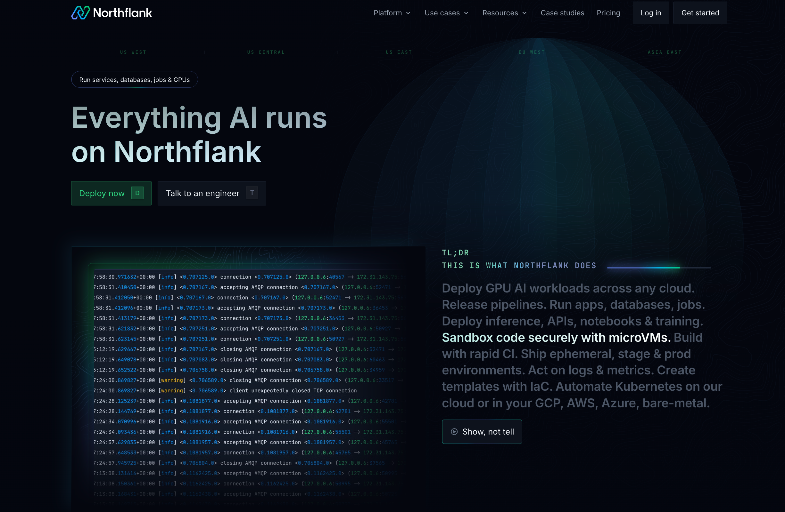
Task: Click the D shortcut key badge
Action: (137, 193)
